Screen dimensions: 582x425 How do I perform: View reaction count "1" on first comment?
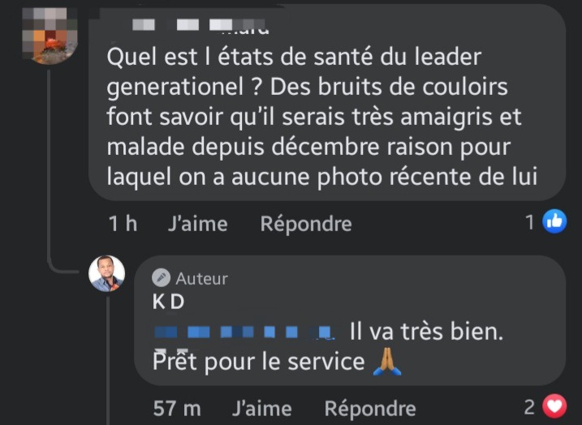tap(530, 221)
